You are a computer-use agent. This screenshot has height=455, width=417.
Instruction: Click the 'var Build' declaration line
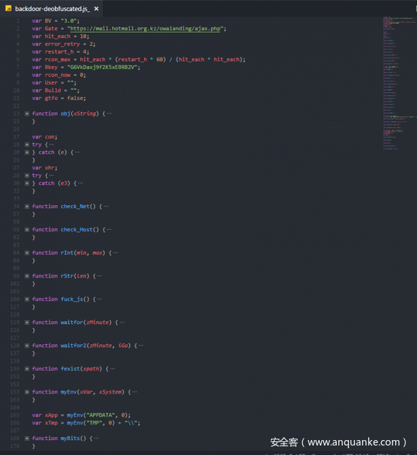pyautogui.click(x=56, y=90)
